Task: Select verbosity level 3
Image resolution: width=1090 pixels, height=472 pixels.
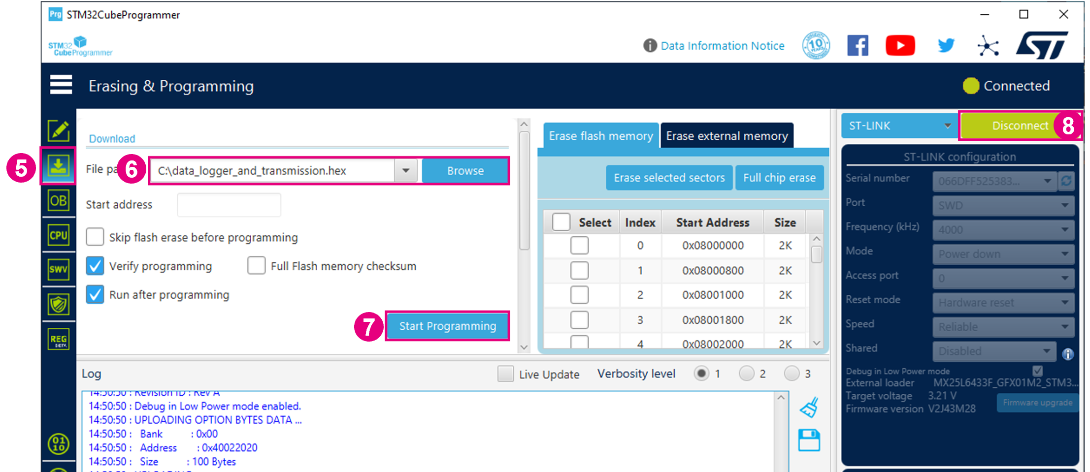Action: click(792, 374)
